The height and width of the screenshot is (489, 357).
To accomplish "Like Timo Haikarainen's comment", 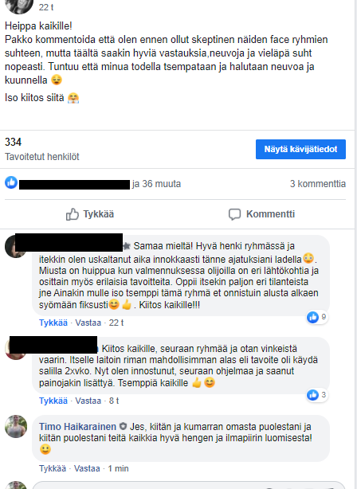I will 53,468.
